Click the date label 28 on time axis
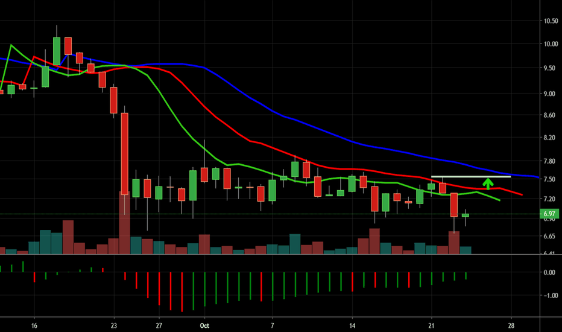The width and height of the screenshot is (562, 332). coord(511,325)
